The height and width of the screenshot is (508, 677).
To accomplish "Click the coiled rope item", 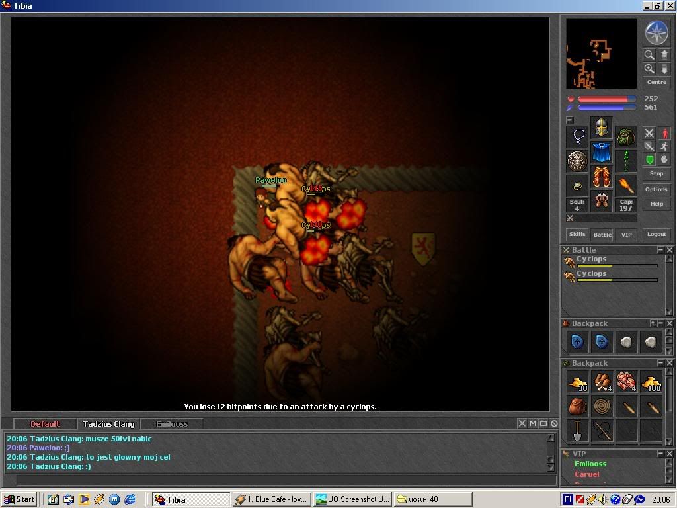I will tap(602, 407).
